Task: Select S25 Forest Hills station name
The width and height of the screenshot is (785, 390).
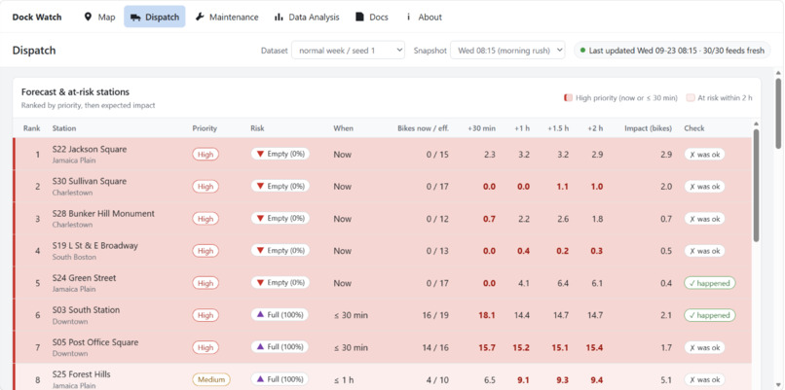Action: coord(81,374)
